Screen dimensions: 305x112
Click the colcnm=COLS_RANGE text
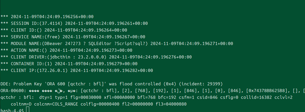tap(53, 104)
